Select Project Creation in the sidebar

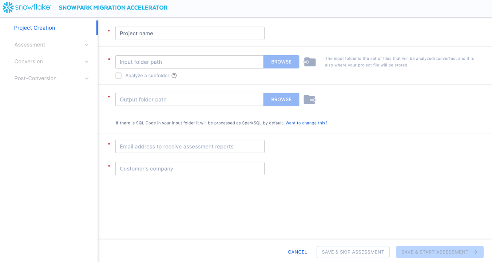[34, 28]
